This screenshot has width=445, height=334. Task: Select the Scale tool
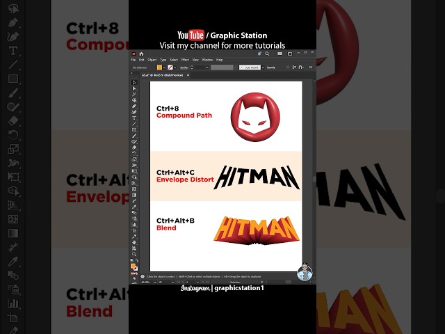[x=134, y=159]
